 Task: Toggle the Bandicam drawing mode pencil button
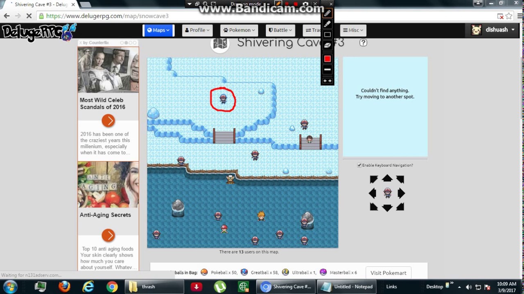(278, 4)
